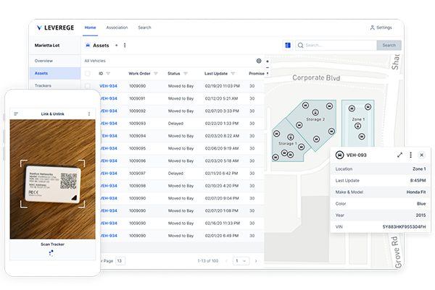The image size is (435, 290).
Task: Open the ID column filter dropdown
Action: pos(108,73)
